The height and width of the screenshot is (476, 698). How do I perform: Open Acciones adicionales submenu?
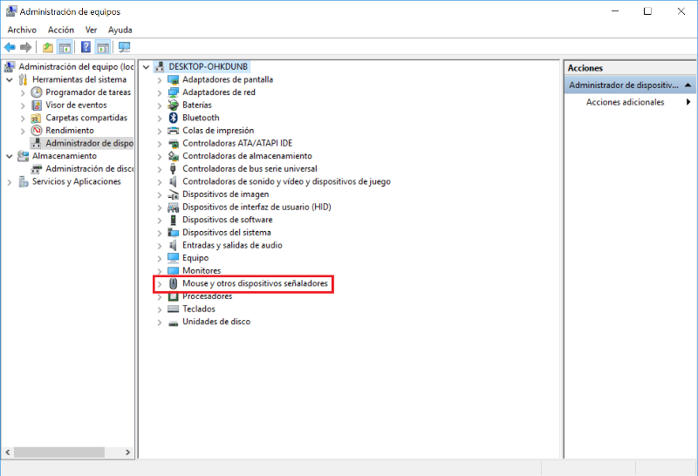(625, 102)
